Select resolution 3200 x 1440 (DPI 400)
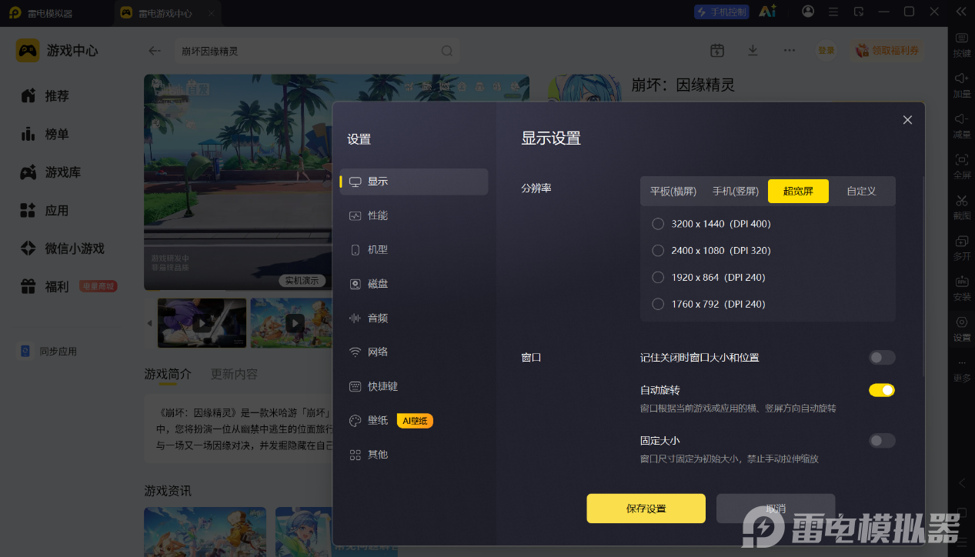Screen dimensions: 975x557 (x=711, y=224)
